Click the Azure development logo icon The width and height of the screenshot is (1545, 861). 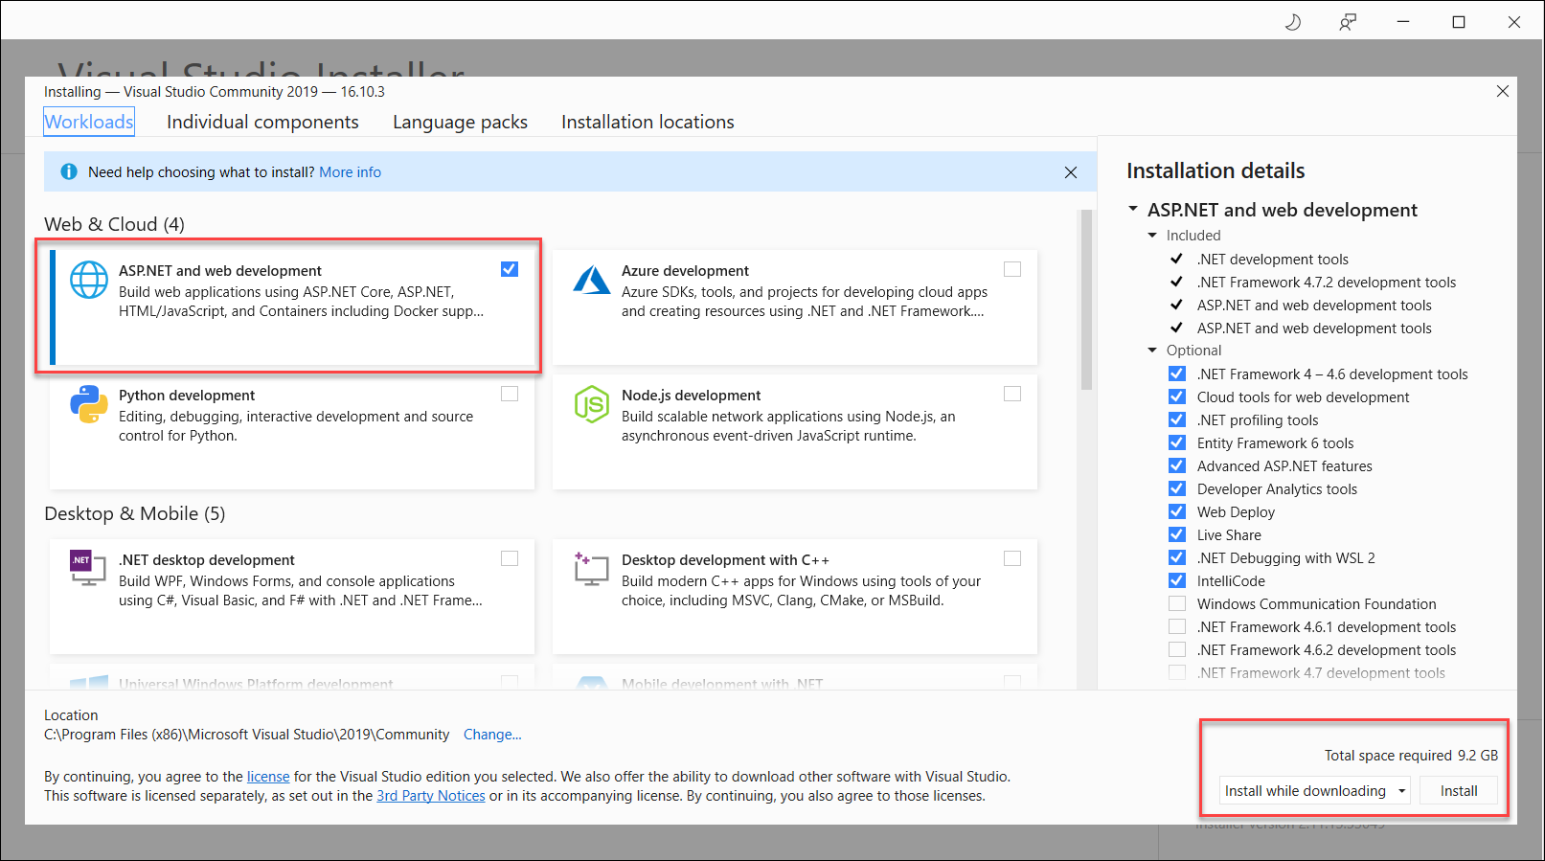coord(591,280)
